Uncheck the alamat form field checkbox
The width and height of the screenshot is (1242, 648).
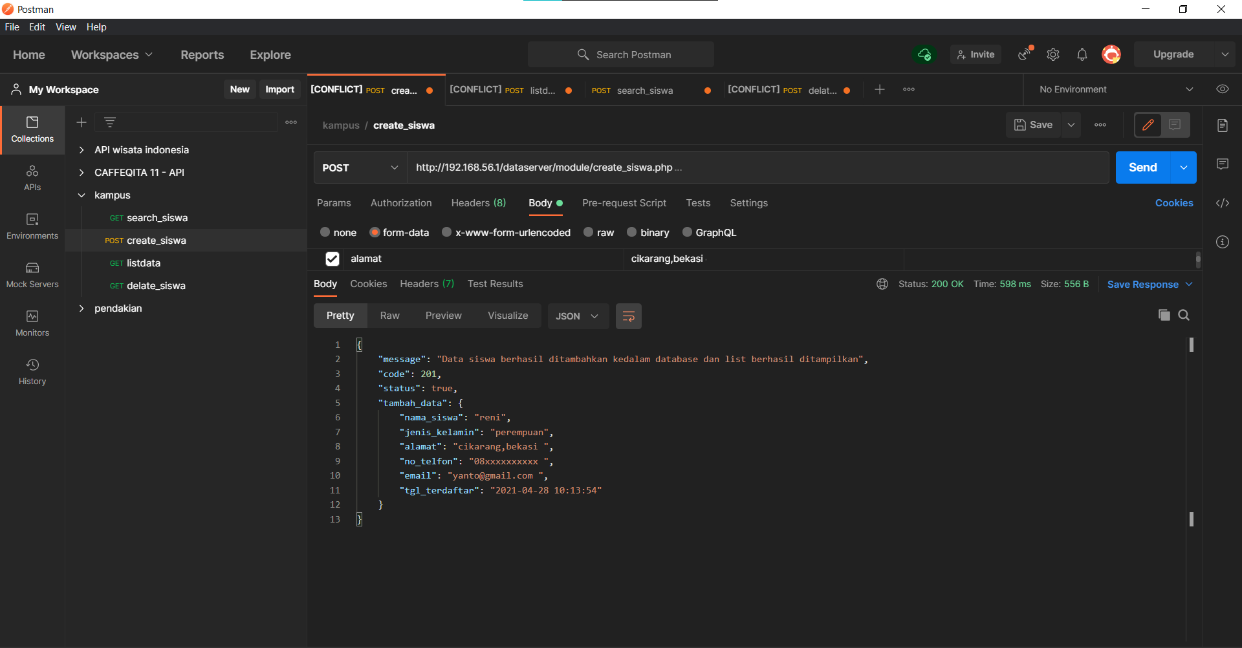pyautogui.click(x=332, y=259)
